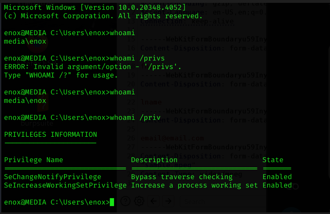Viewport: 330px width, 214px height.
Task: Click 'sample.mpeg' filename in Burp request
Action: pos(168,165)
